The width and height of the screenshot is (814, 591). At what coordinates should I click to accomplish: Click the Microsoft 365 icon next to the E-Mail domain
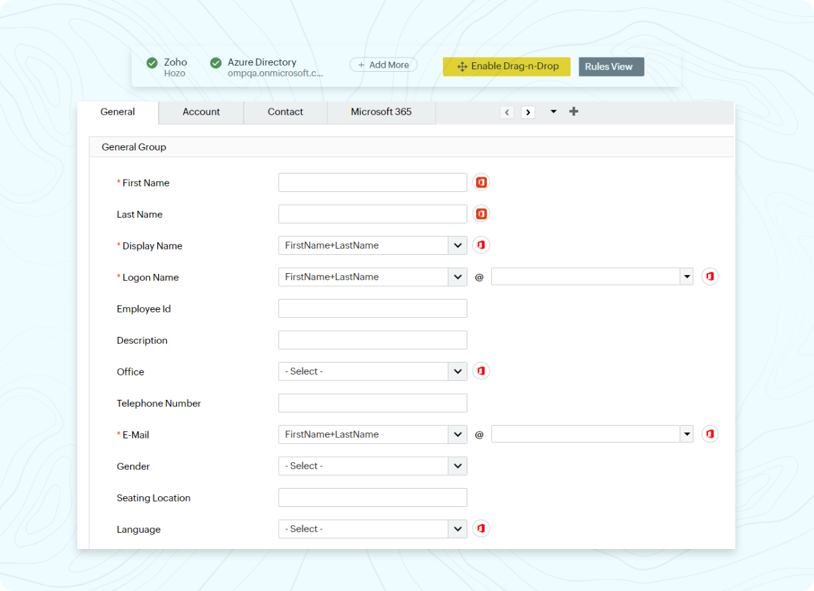[x=710, y=434]
